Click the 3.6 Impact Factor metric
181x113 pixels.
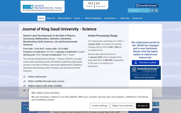click(100, 5)
